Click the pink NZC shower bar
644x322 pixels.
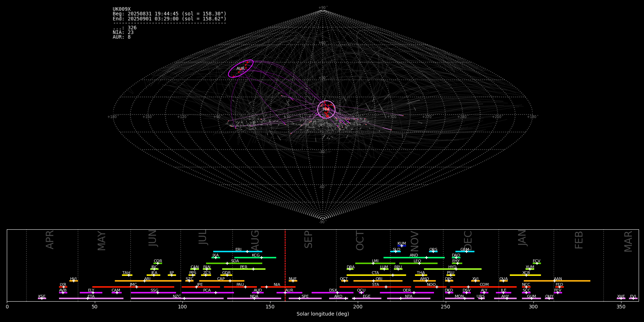click(177, 298)
